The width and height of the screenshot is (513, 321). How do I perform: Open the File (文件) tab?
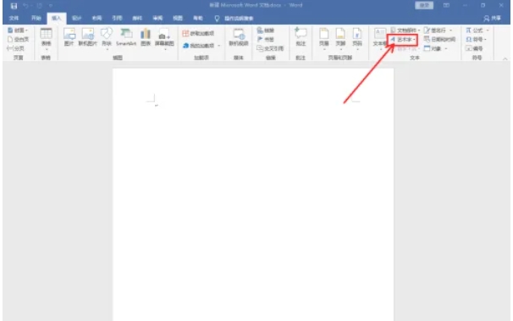(14, 19)
